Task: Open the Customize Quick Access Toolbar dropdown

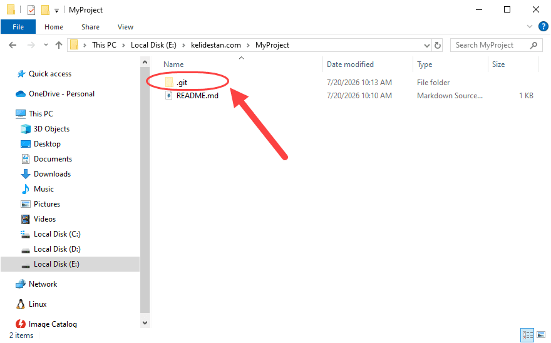Action: (x=56, y=11)
